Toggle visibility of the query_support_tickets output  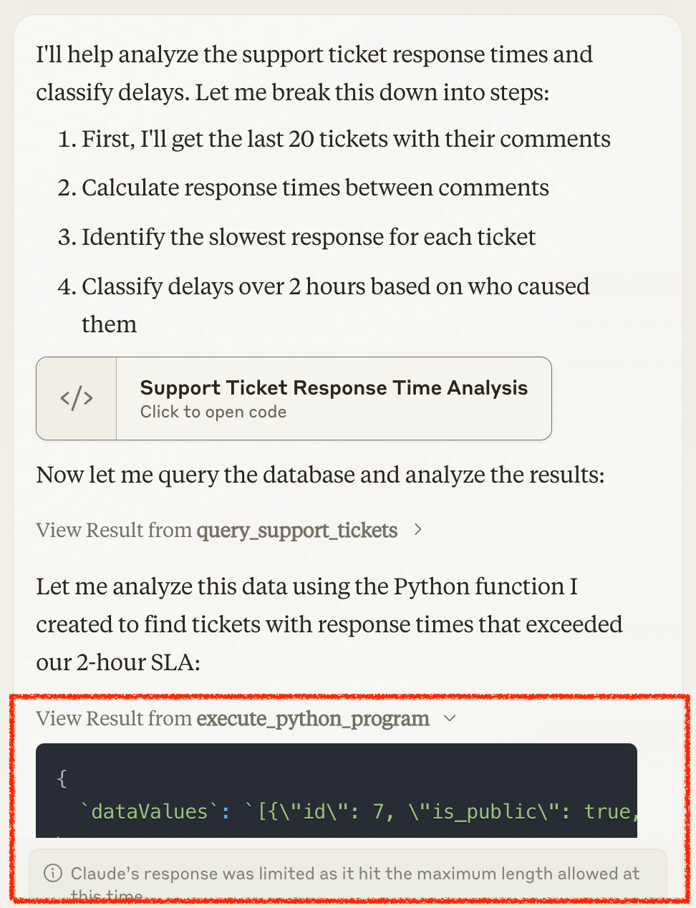coord(418,530)
